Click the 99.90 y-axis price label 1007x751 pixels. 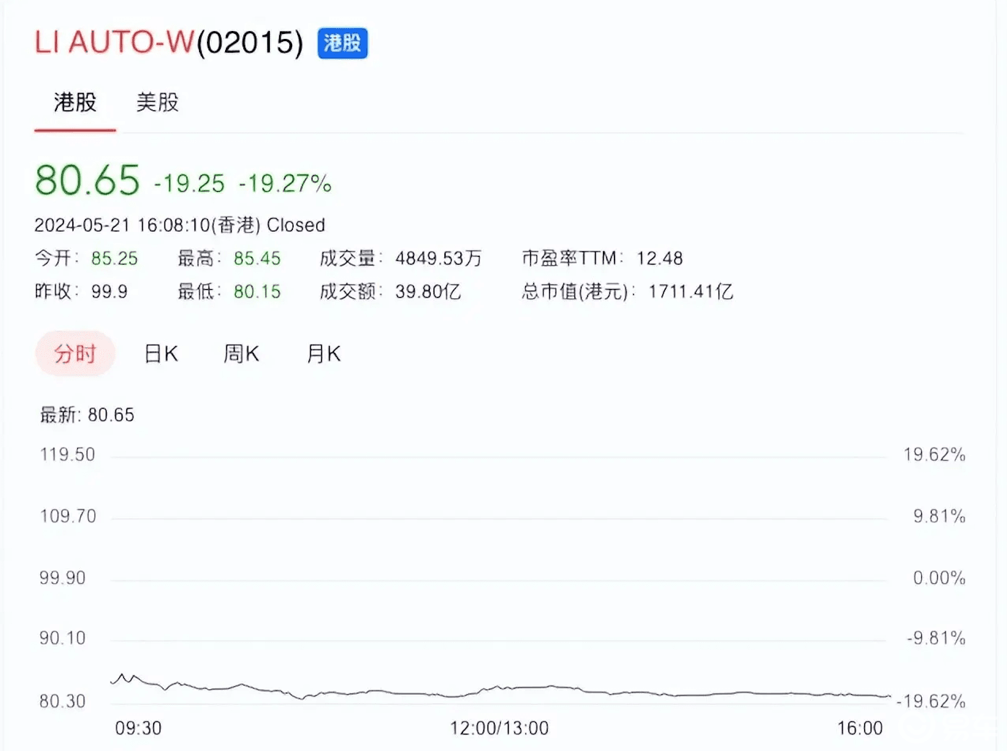(62, 577)
